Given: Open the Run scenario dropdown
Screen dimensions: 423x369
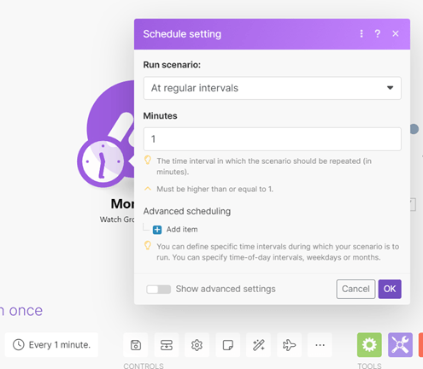Looking at the screenshot, I should point(273,88).
